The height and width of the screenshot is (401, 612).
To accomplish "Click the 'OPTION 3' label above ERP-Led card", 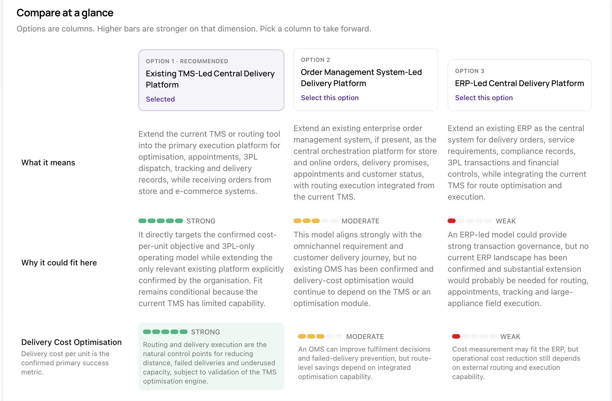I will [x=470, y=71].
